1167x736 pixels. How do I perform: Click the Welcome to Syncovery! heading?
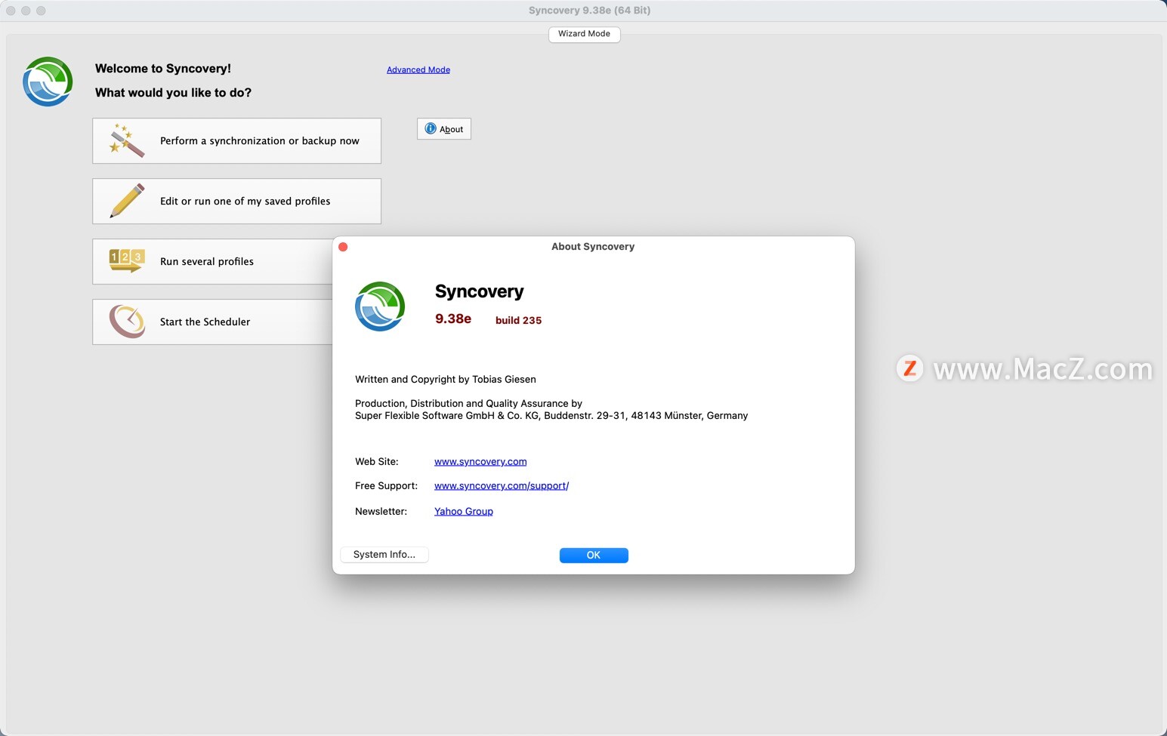pyautogui.click(x=163, y=68)
